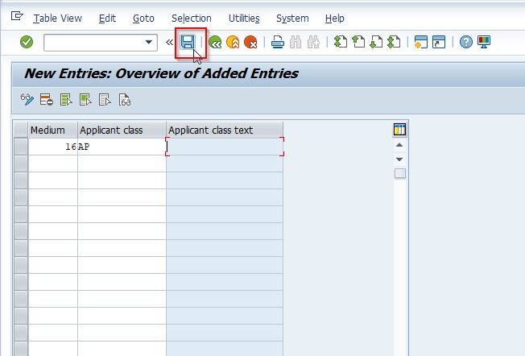
Task: Click the Applicant class text field in first row
Action: 225,147
